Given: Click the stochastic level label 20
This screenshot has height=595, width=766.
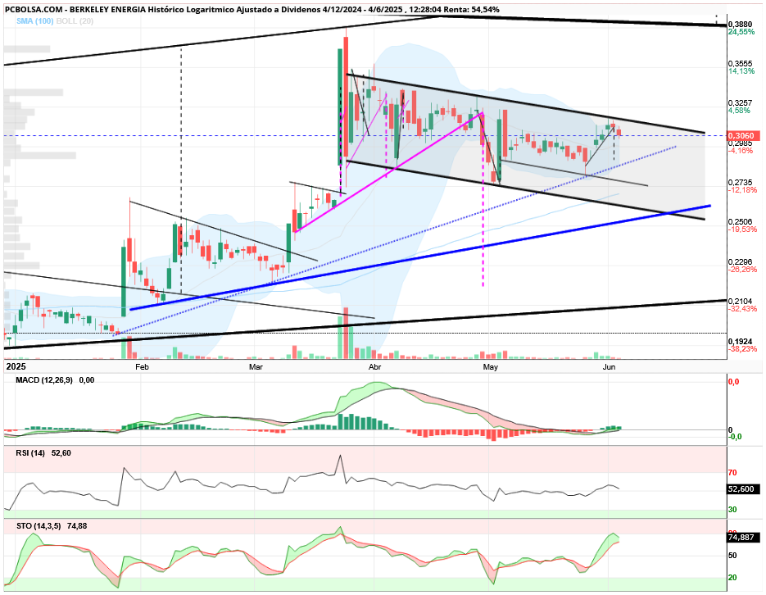Looking at the screenshot, I should (x=732, y=578).
